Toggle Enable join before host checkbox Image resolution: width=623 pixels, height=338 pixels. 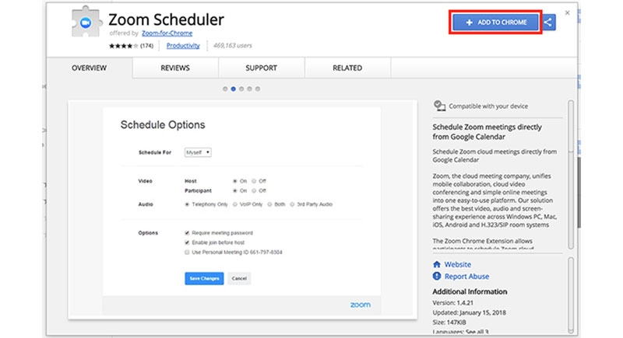click(187, 242)
